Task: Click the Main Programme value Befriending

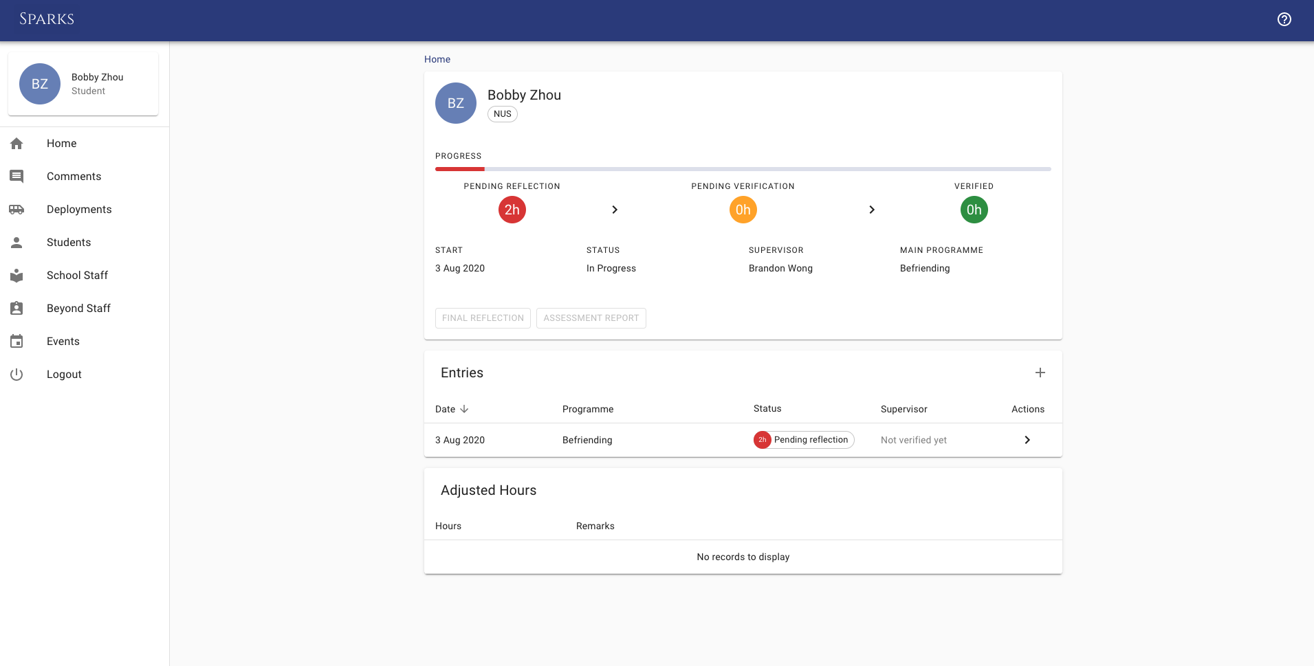Action: pos(925,268)
